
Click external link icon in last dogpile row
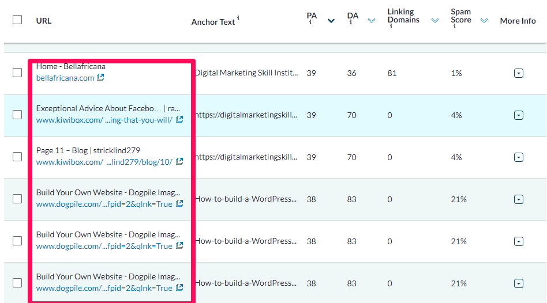[179, 287]
